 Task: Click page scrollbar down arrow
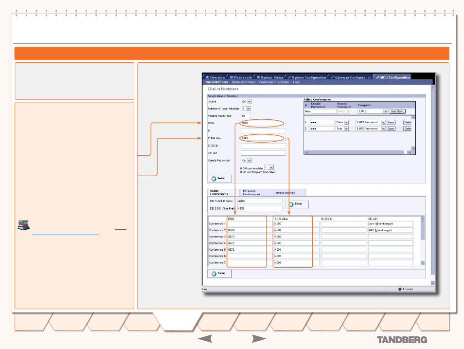[x=433, y=283]
